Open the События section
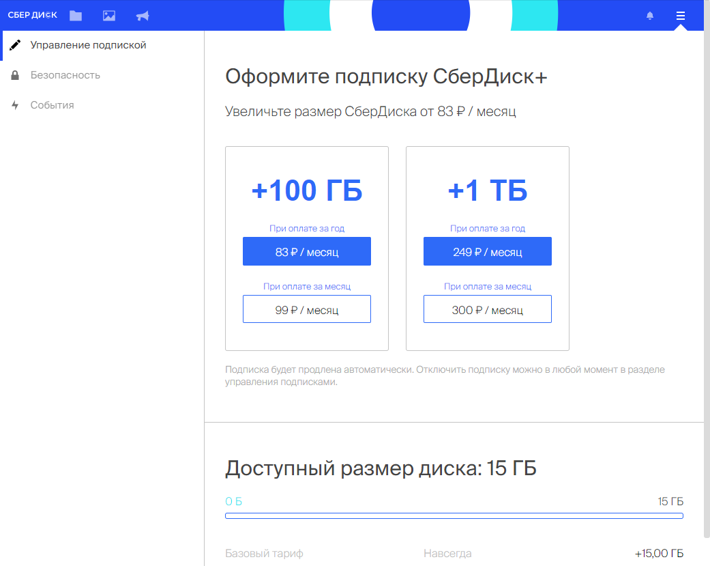 pyautogui.click(x=50, y=104)
